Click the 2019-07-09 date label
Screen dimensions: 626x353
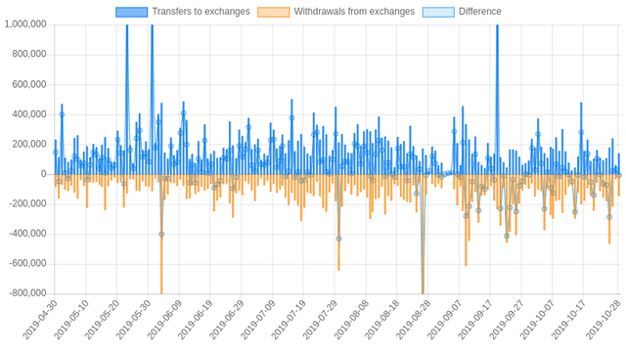(257, 321)
